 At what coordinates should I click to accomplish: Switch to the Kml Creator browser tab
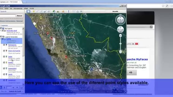(11, 2)
